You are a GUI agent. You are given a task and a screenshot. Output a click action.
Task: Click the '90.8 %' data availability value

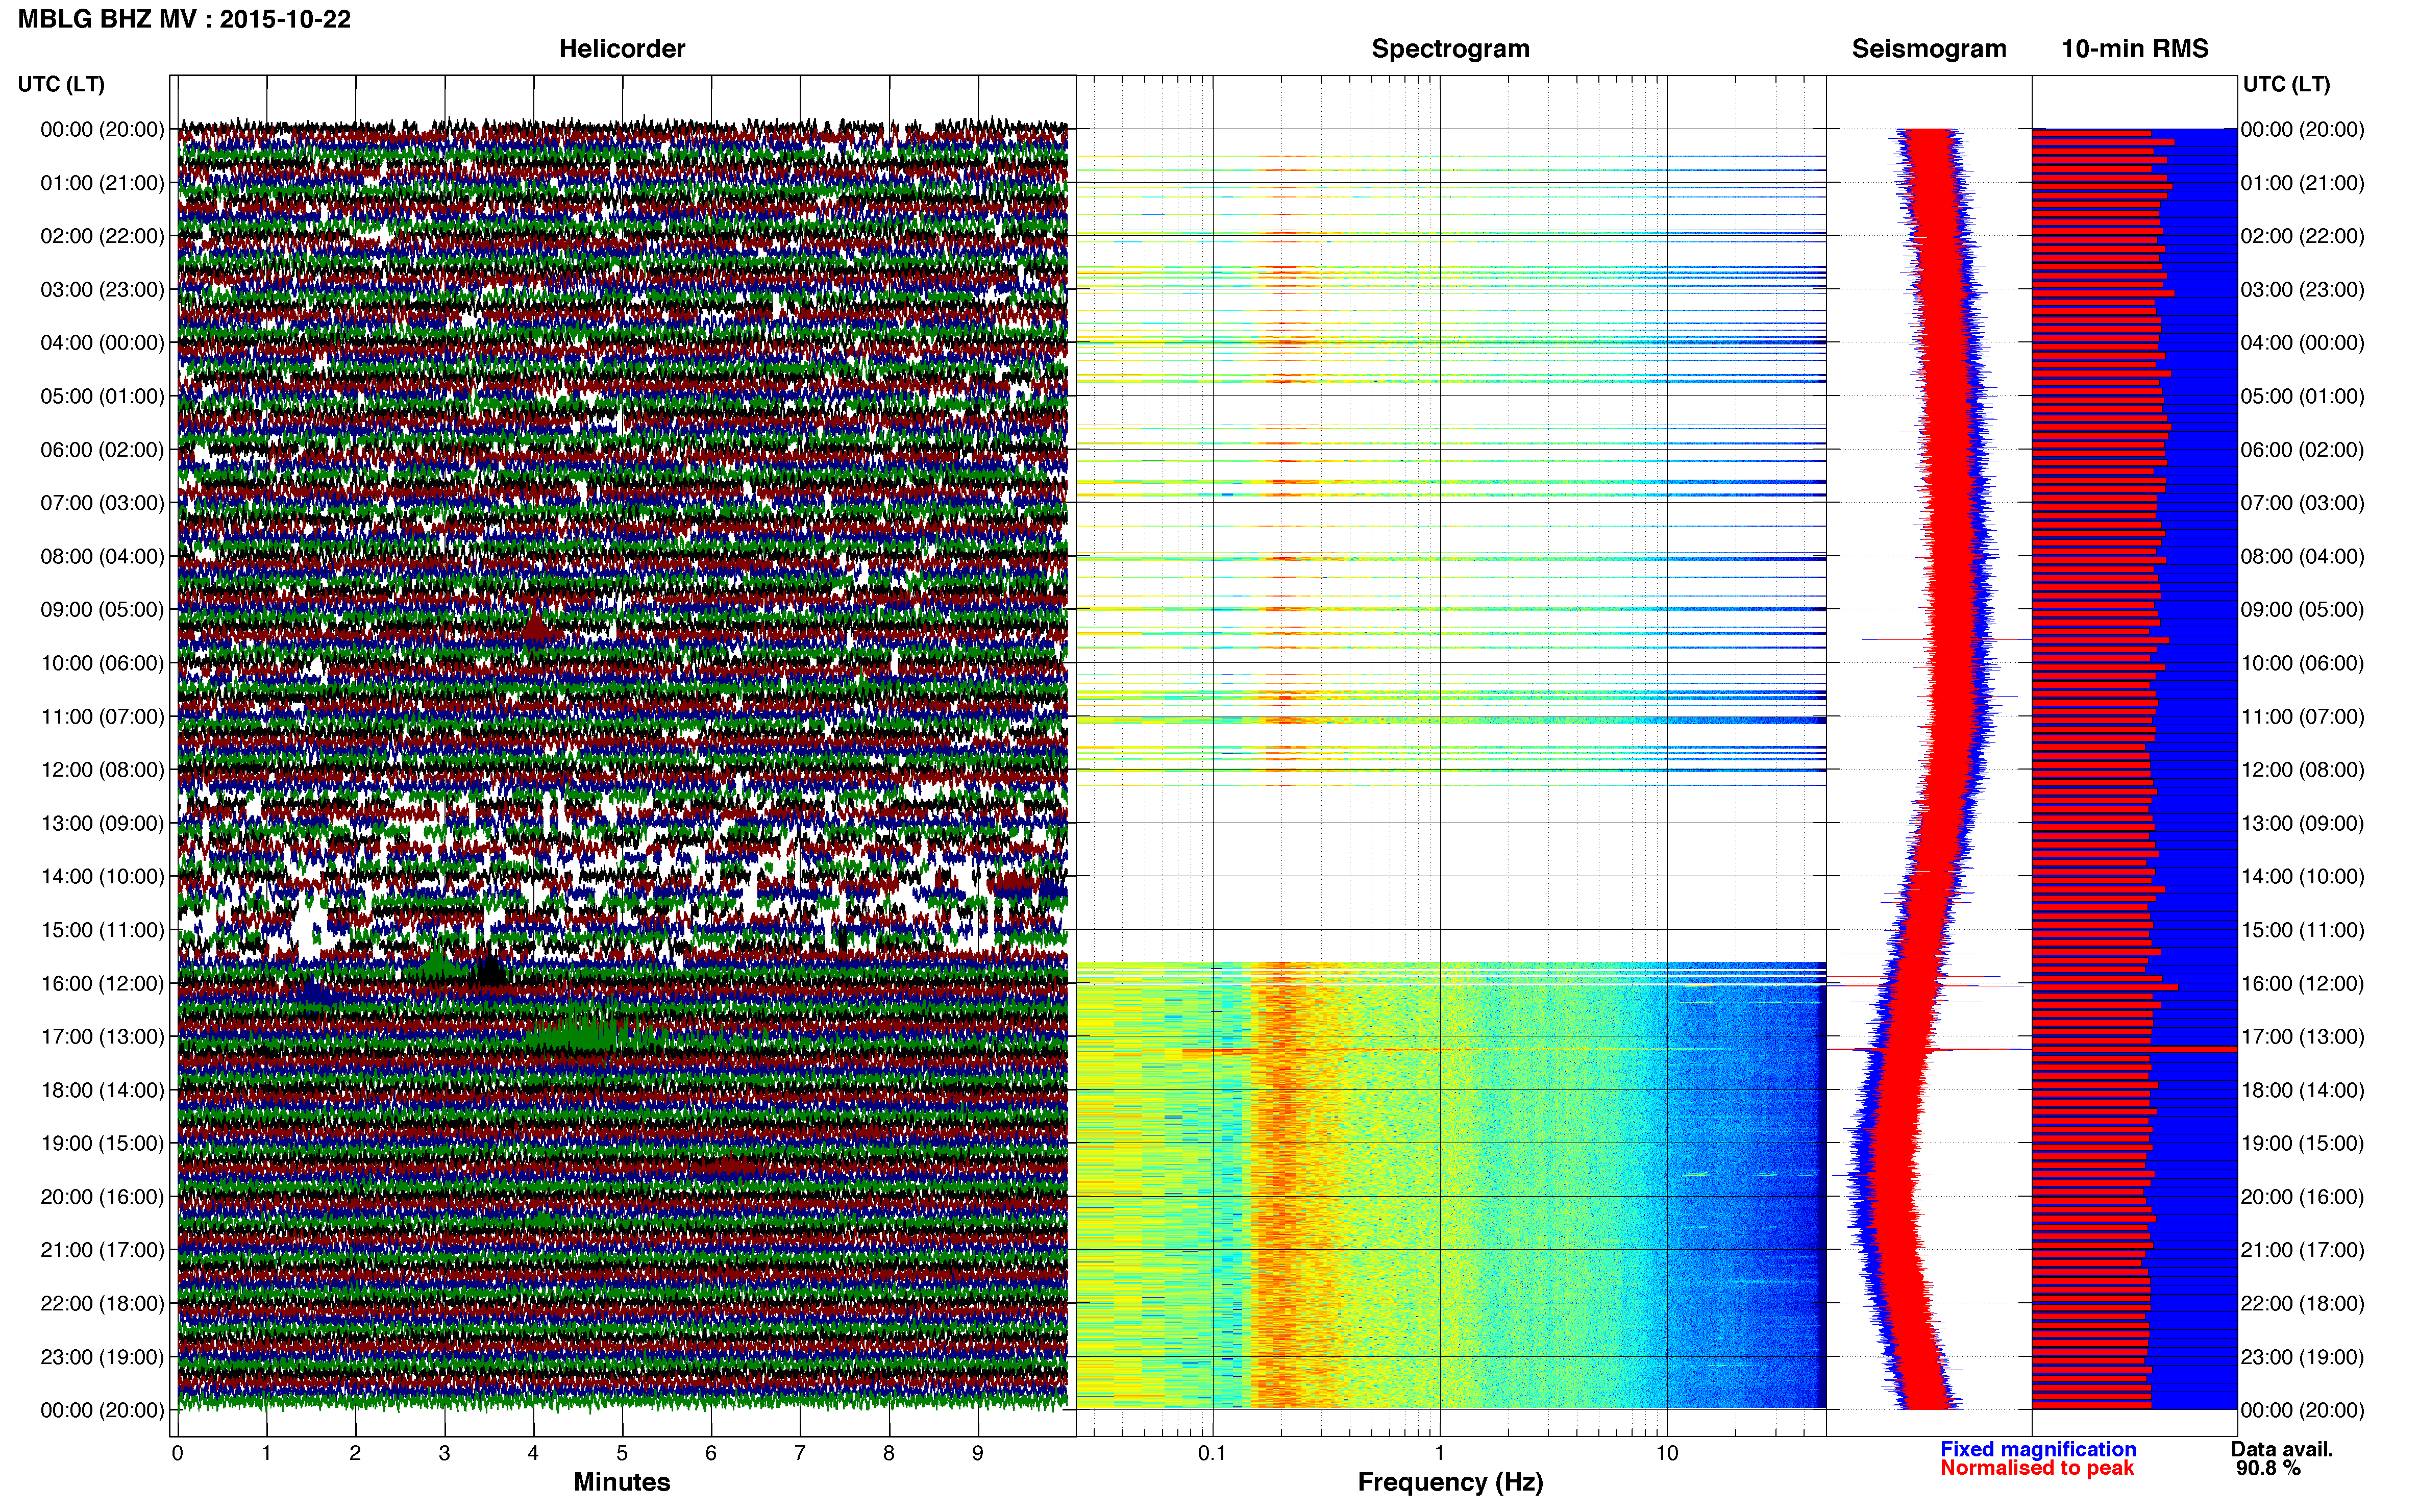2268,1468
